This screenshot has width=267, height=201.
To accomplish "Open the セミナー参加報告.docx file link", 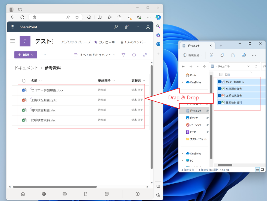I will 47,90.
